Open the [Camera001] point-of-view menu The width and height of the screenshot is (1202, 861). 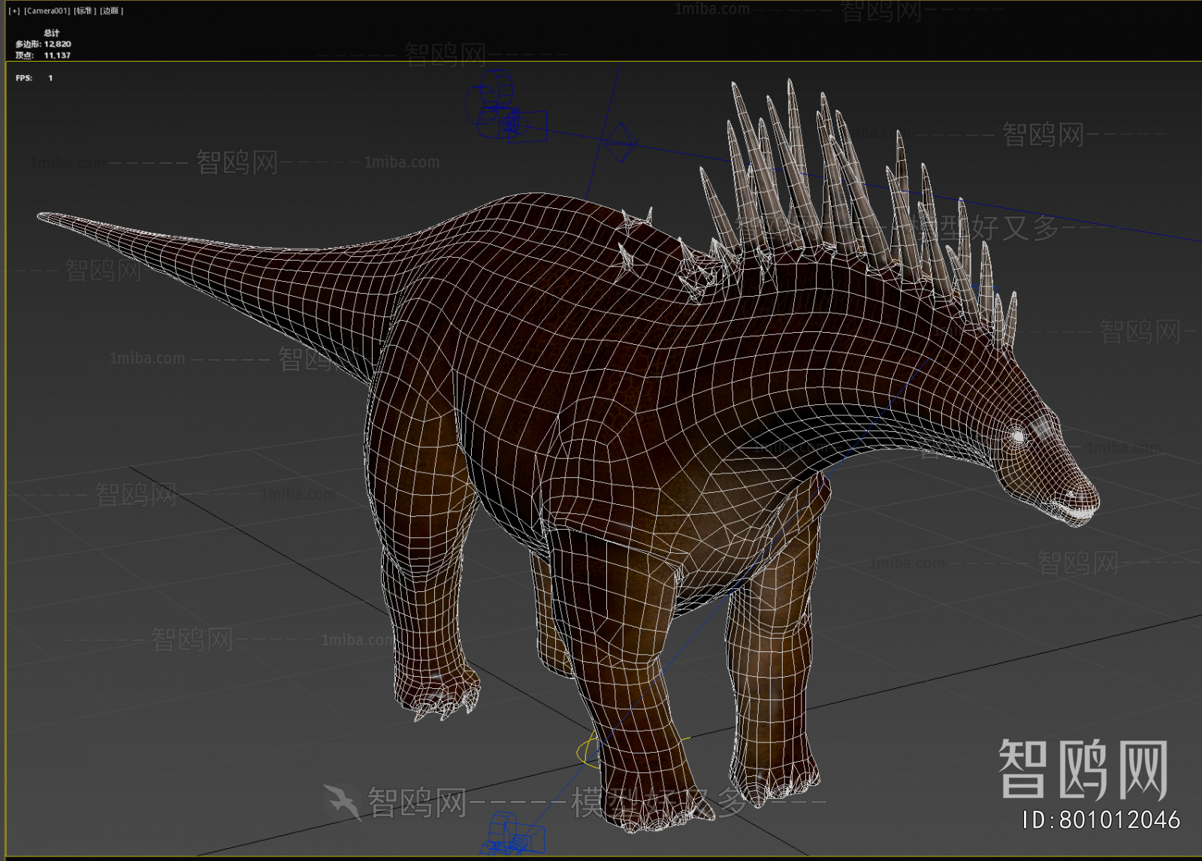pyautogui.click(x=47, y=11)
